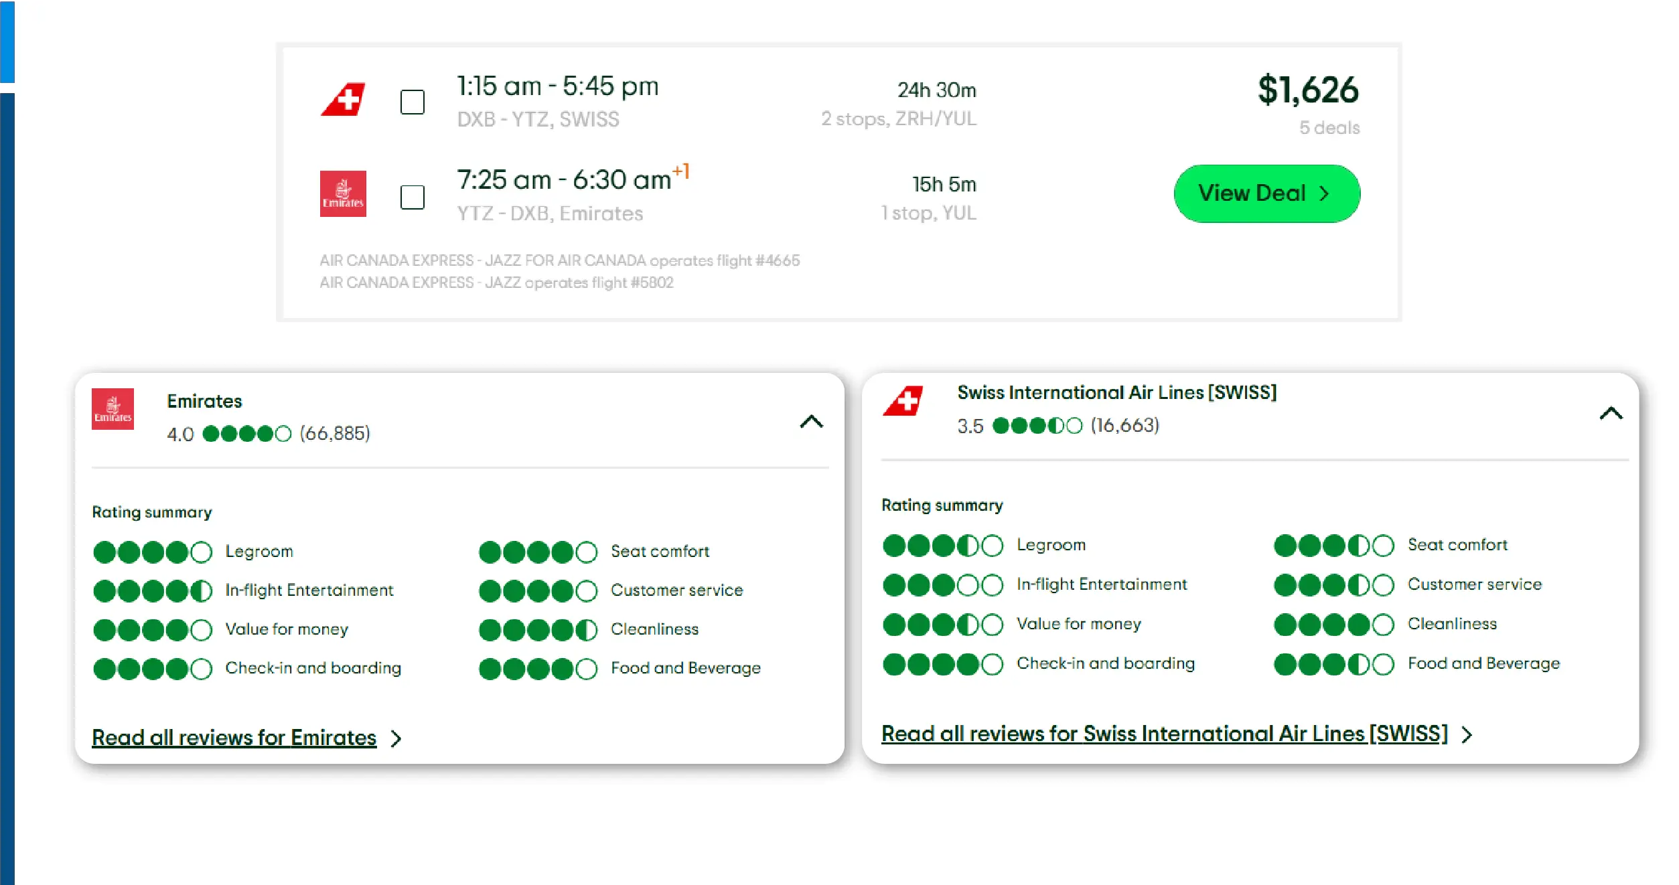Click SWISS Value for money rating bubbles
Image resolution: width=1679 pixels, height=885 pixels.
943,625
